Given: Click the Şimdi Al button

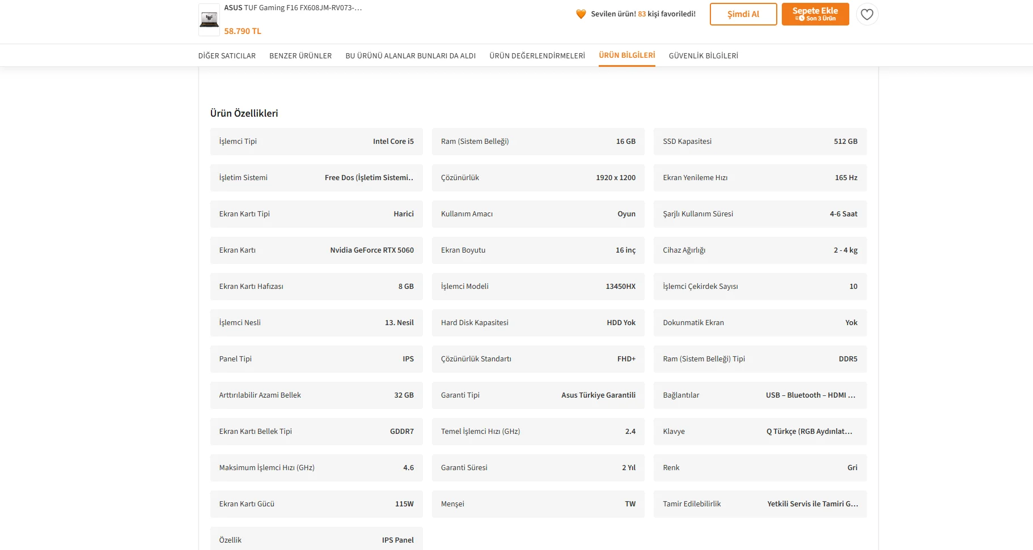Looking at the screenshot, I should coord(743,14).
